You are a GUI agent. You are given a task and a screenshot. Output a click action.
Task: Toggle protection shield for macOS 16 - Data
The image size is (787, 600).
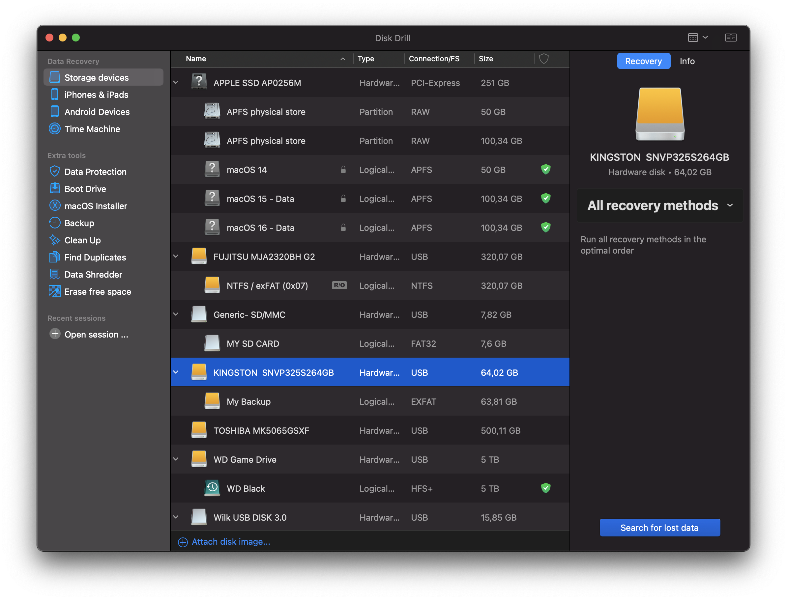tap(545, 227)
